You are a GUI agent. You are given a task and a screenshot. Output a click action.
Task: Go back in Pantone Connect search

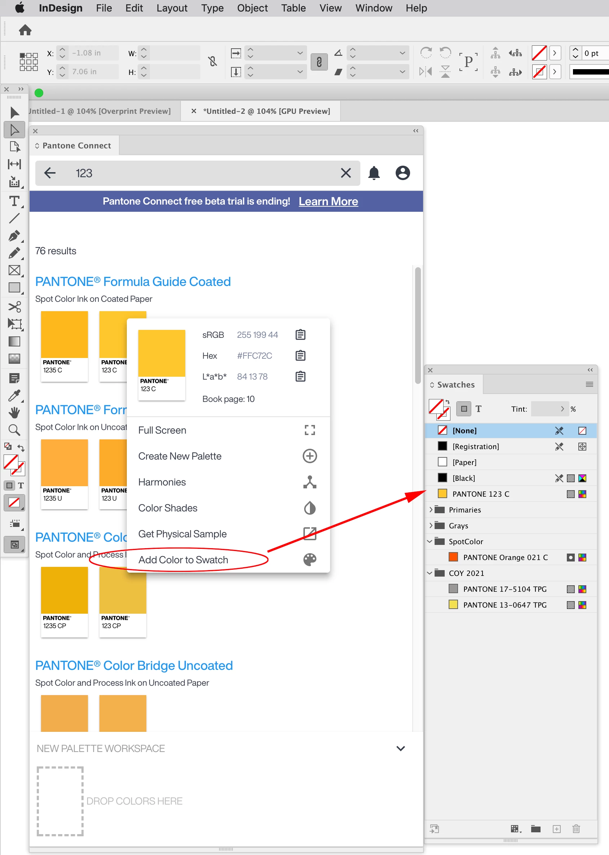pos(49,173)
